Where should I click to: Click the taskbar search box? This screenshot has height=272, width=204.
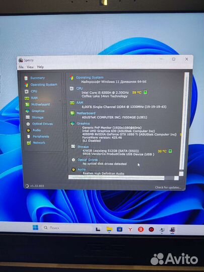[x=67, y=228]
